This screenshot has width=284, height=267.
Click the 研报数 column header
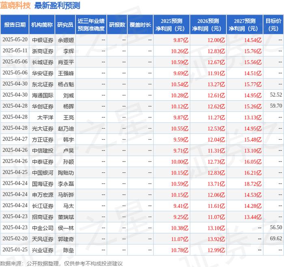click(117, 25)
